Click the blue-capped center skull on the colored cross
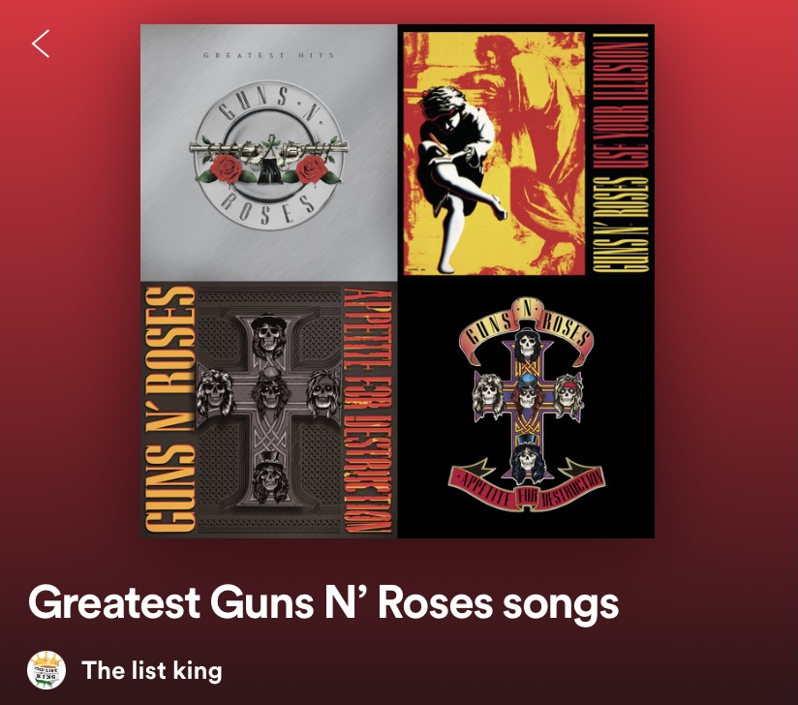This screenshot has width=798, height=705. click(528, 393)
